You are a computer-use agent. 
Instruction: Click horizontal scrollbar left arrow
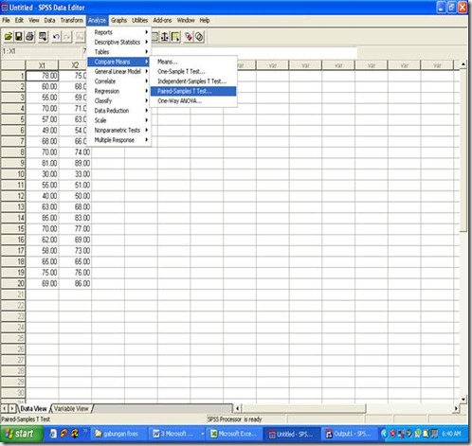tap(237, 408)
